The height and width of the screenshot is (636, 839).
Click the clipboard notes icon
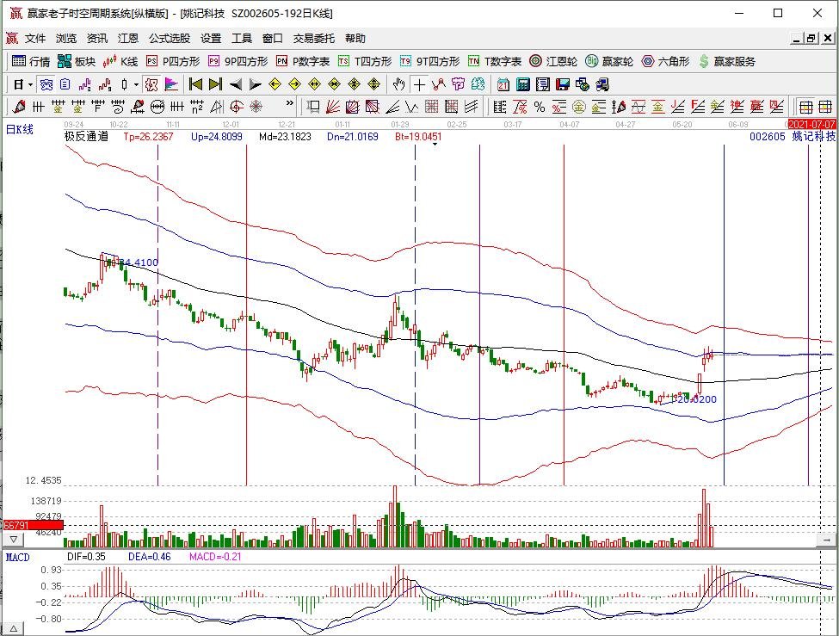coord(65,84)
